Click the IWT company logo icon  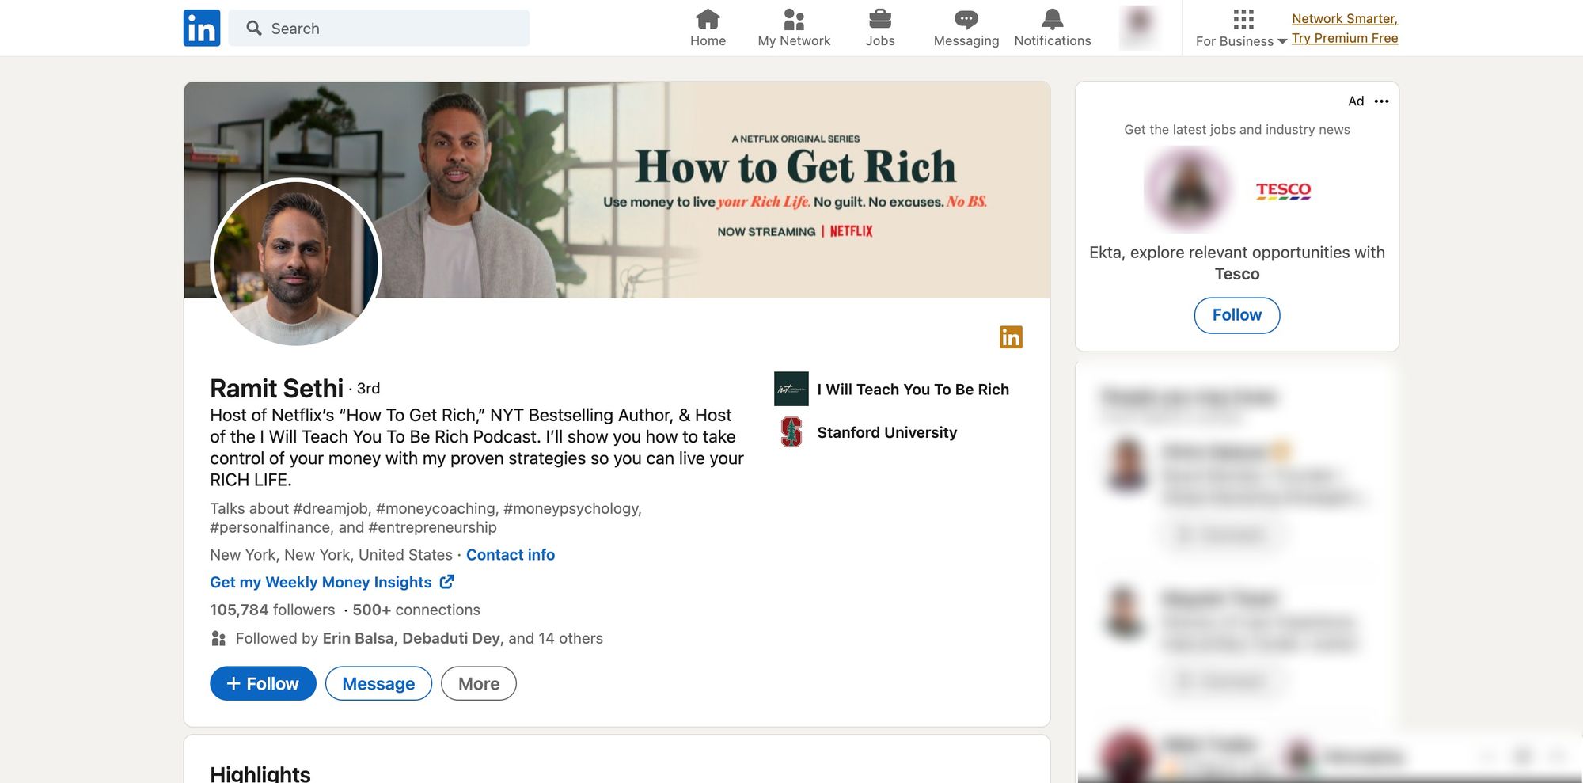(791, 389)
